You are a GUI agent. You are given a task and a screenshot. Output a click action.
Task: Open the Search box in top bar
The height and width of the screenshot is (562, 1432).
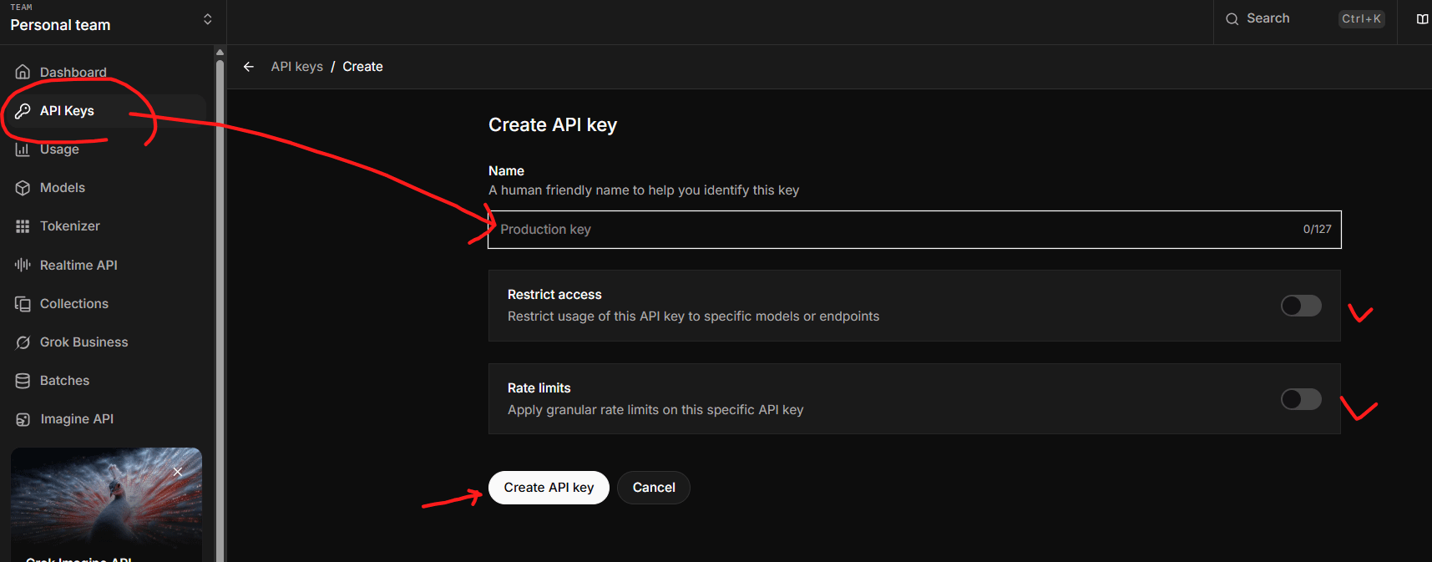pos(1305,19)
